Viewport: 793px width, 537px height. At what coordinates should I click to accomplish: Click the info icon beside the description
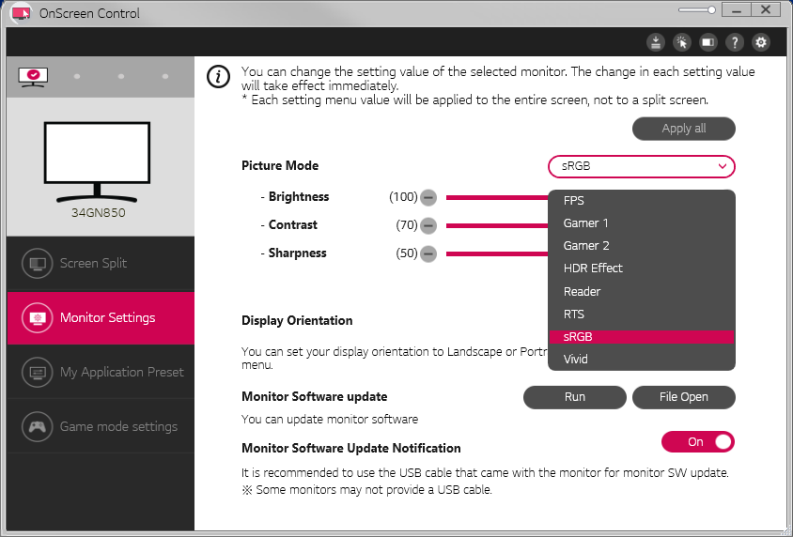click(219, 77)
